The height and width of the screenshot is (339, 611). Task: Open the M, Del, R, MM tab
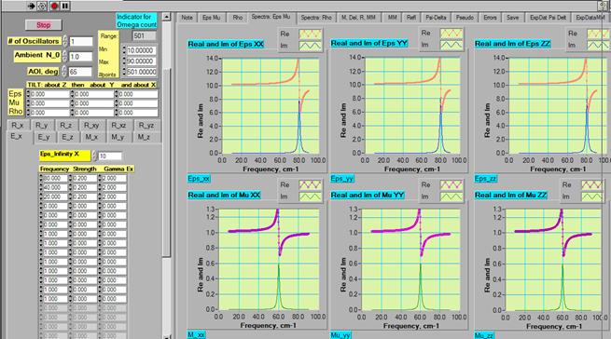click(358, 18)
